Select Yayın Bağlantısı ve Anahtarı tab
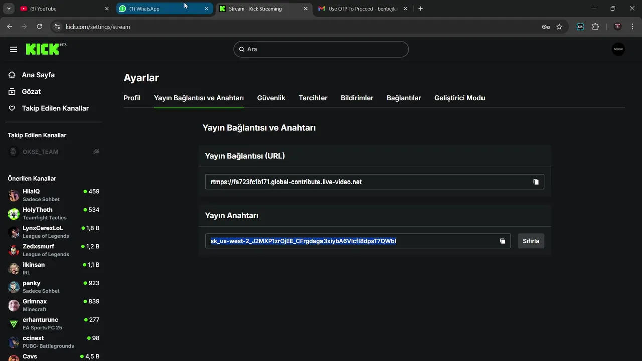642x361 pixels. point(199,98)
